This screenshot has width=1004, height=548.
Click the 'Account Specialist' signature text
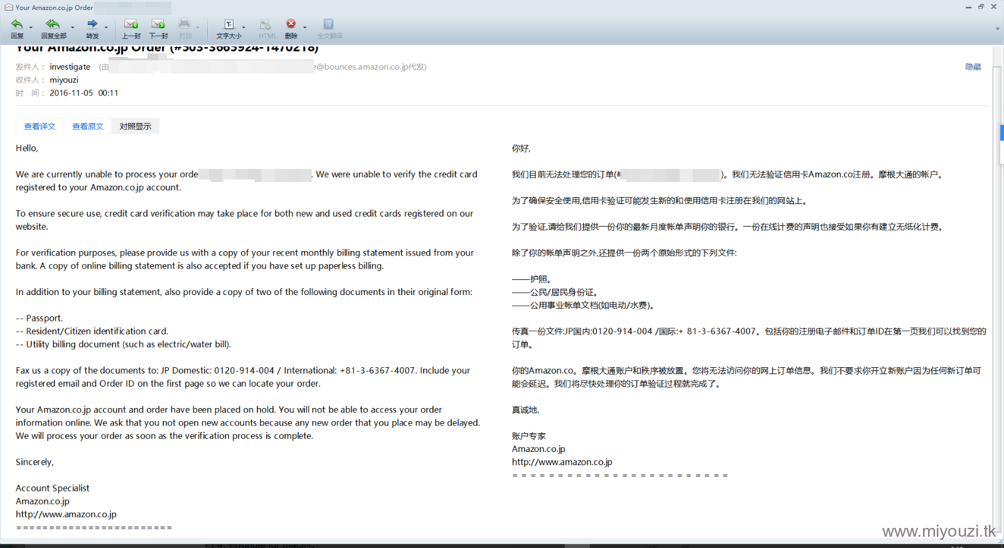[x=53, y=488]
